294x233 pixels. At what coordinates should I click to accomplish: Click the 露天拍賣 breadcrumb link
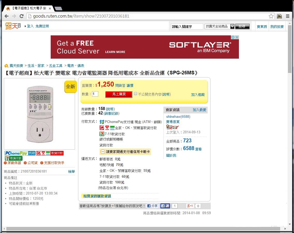pos(16,66)
